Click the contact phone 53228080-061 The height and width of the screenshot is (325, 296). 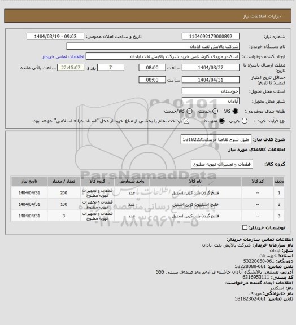click(250, 266)
